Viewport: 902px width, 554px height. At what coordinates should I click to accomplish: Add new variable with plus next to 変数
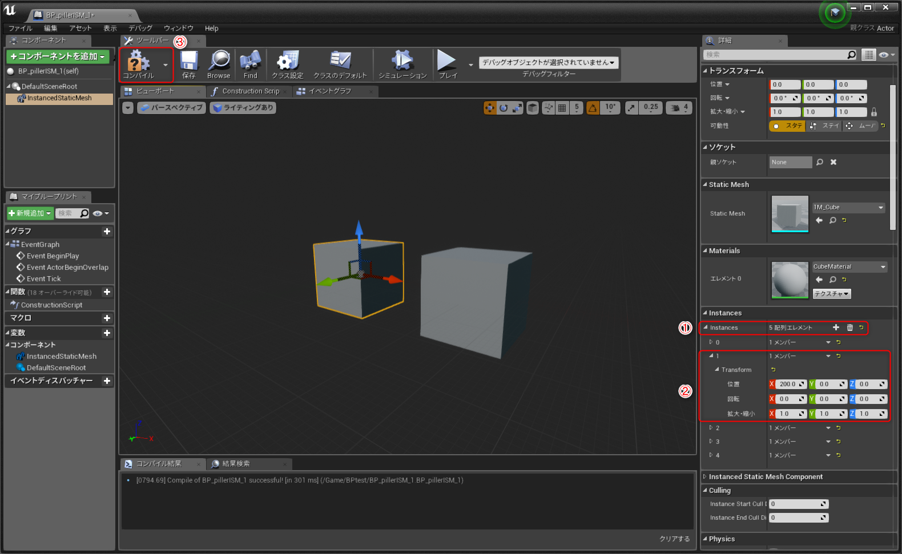107,333
